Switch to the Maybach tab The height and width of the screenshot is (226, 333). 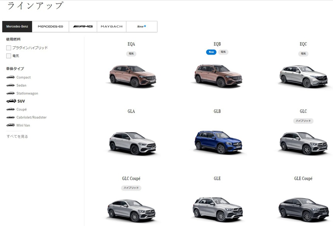click(112, 27)
